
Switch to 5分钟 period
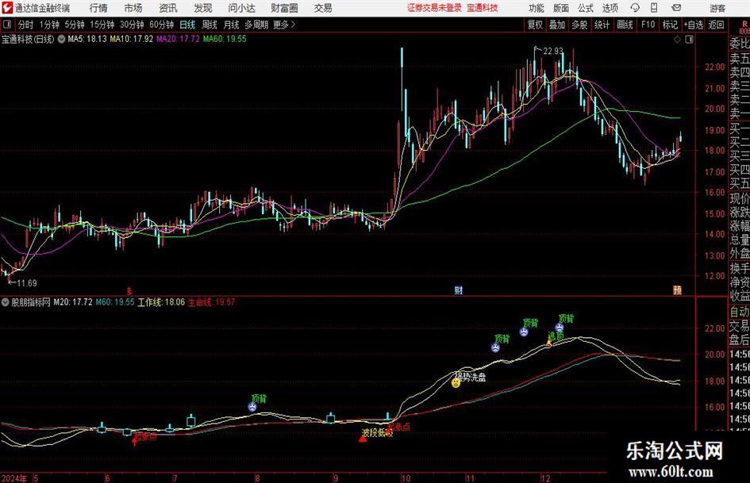tap(75, 25)
